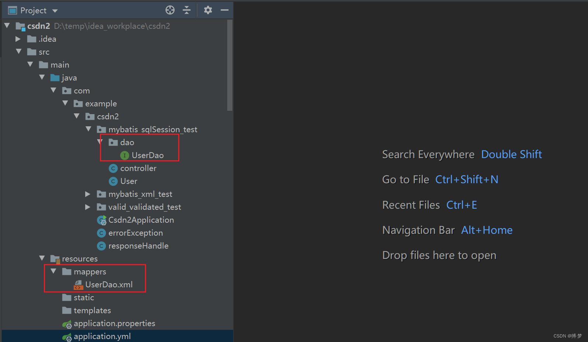The height and width of the screenshot is (342, 588).
Task: Click the responseHandle class icon
Action: (x=101, y=246)
